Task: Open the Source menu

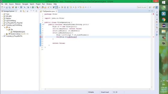Action: point(11,4)
